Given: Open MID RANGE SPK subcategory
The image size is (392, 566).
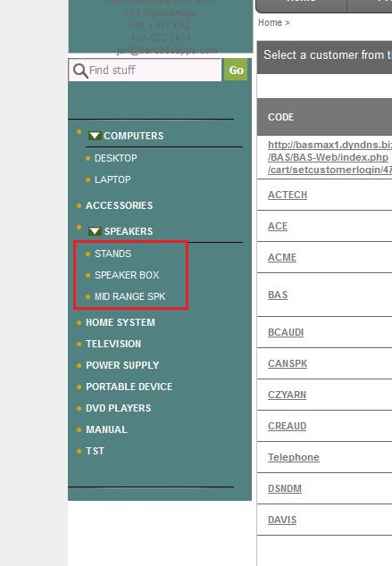Looking at the screenshot, I should coord(130,296).
